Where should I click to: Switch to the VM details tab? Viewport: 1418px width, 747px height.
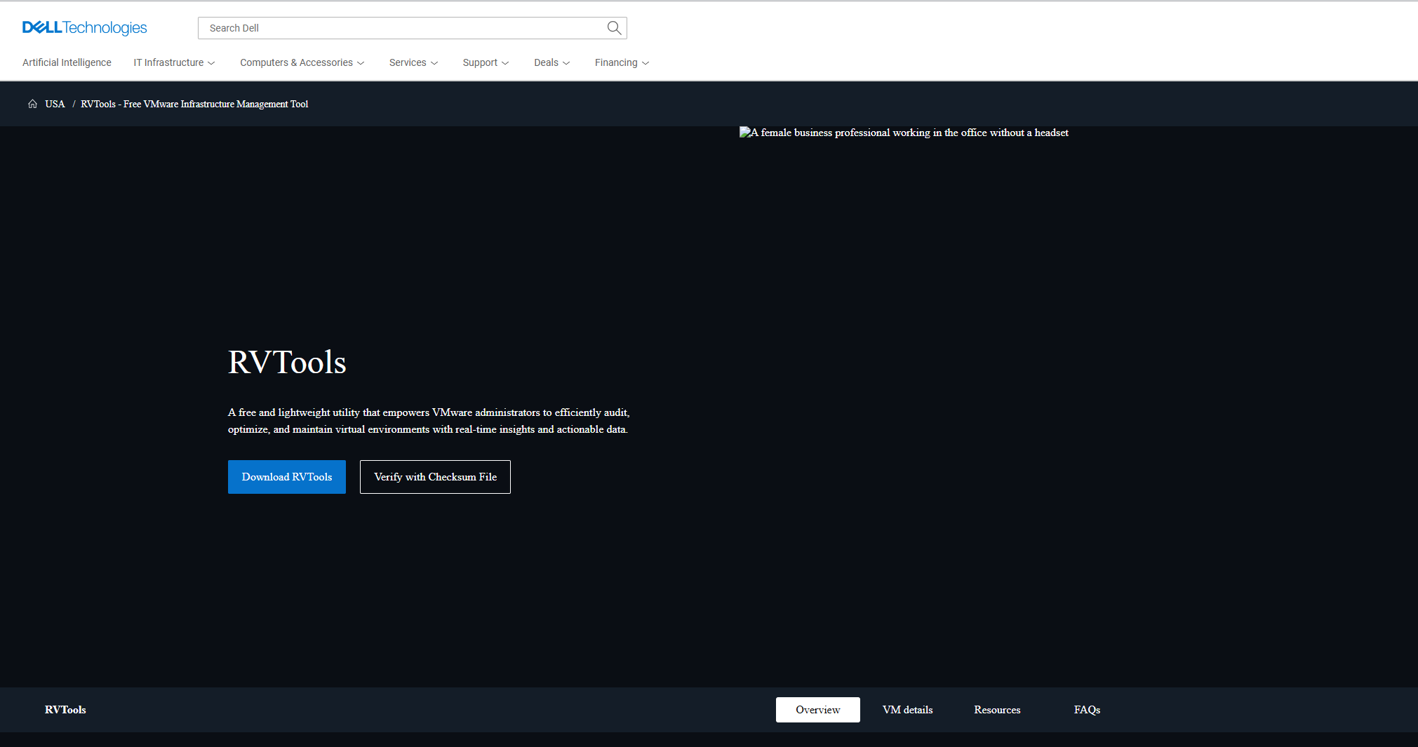(x=907, y=710)
